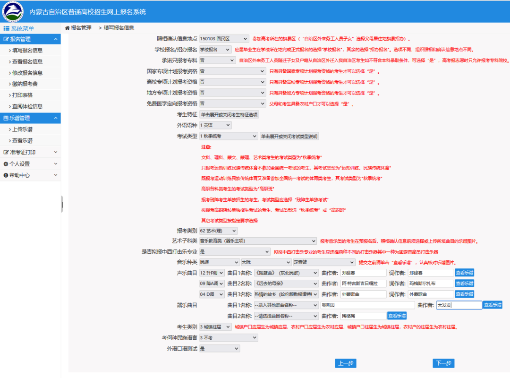Open the 外语口语测试 dropdown

point(219,349)
